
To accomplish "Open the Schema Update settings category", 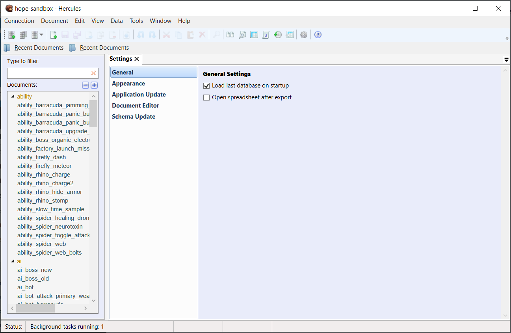I will point(154,117).
